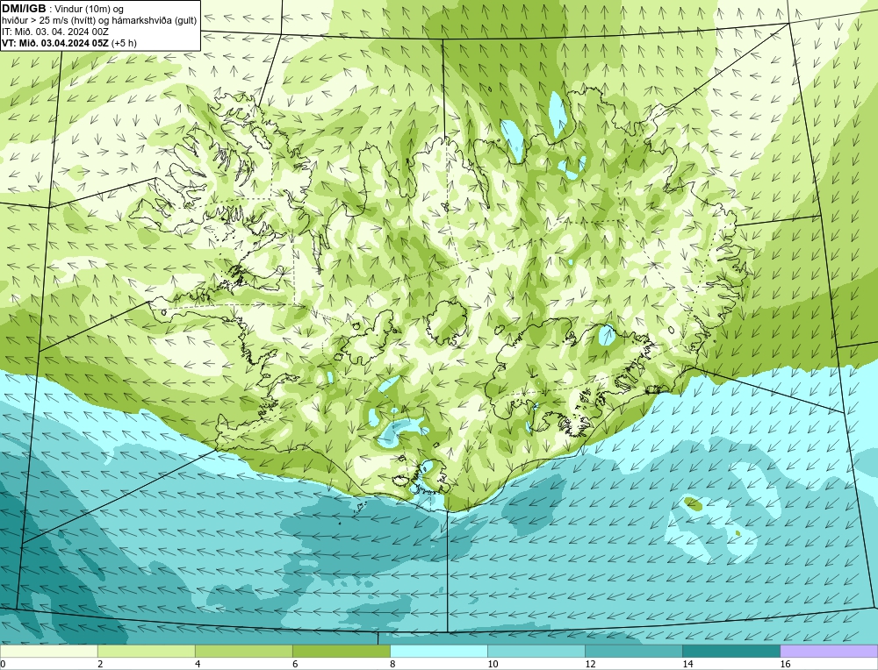Viewport: 878px width, 670px height.
Task: Click the 6–8 m/s dark green swatch
Action: click(x=341, y=651)
